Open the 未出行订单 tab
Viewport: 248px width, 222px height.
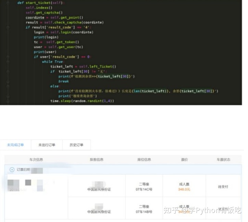click(47, 145)
